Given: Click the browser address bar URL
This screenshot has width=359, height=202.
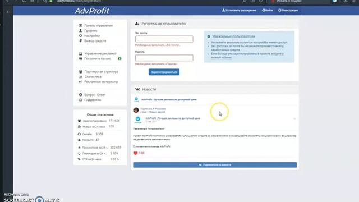Looking at the screenshot, I should (x=79, y=1).
